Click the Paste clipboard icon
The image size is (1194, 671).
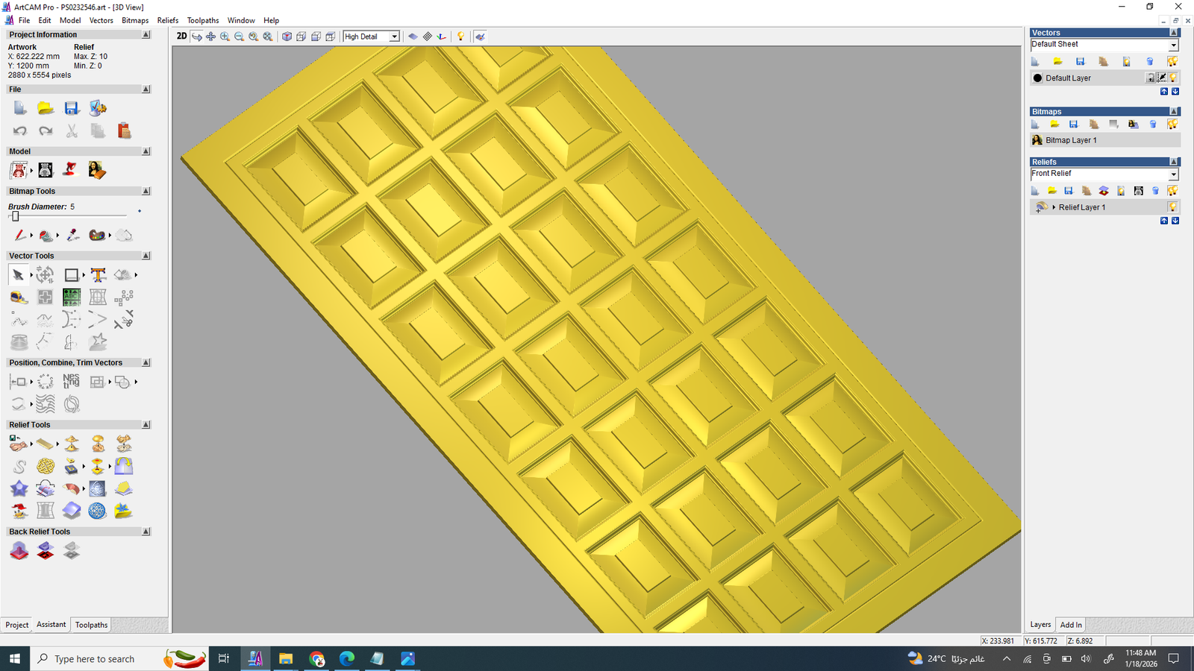point(124,131)
